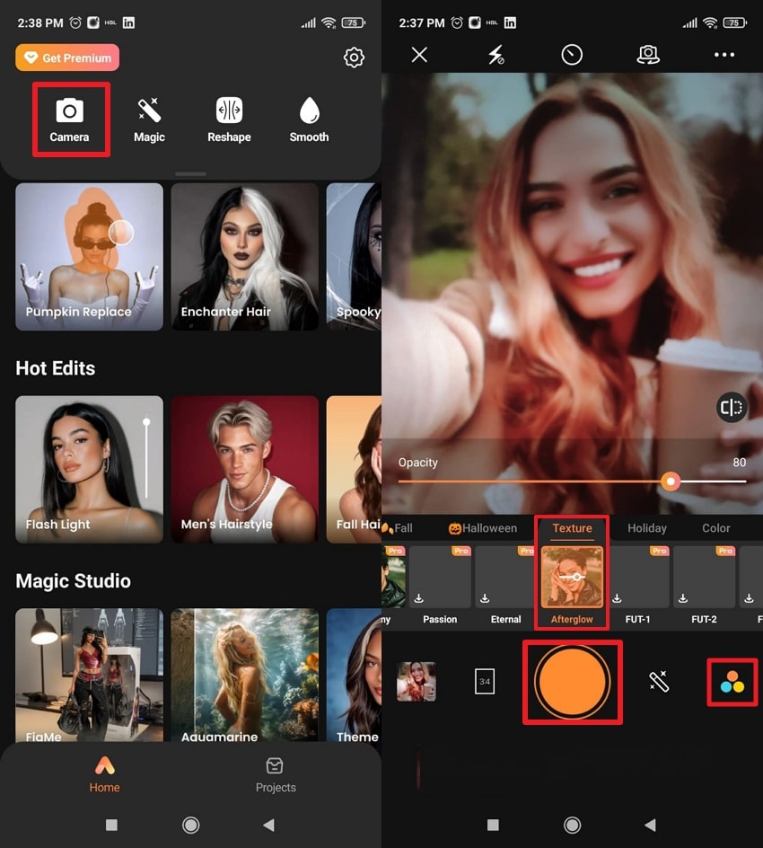The width and height of the screenshot is (763, 848).
Task: Choose the FUT-1 filter
Action: [x=638, y=586]
